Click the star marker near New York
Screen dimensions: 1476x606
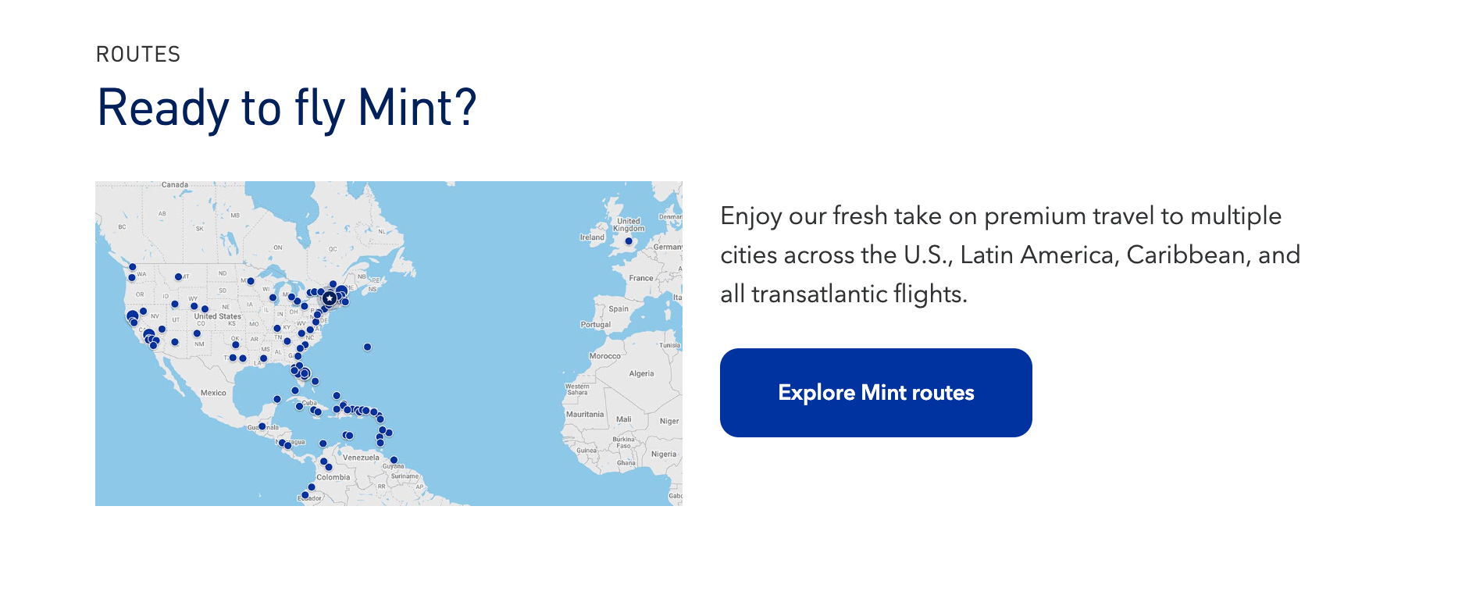329,296
